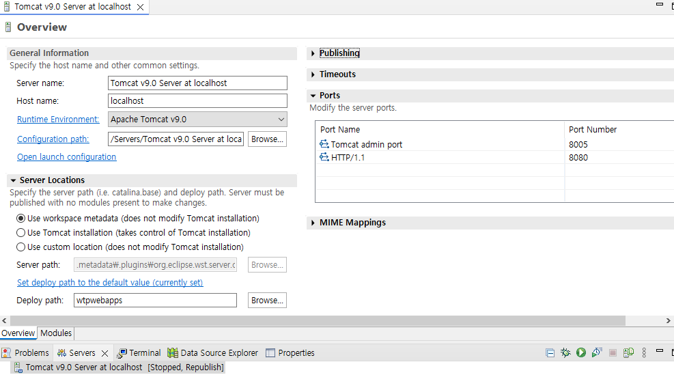The image size is (674, 375).
Task: Click the Runtime Environment link
Action: point(58,120)
